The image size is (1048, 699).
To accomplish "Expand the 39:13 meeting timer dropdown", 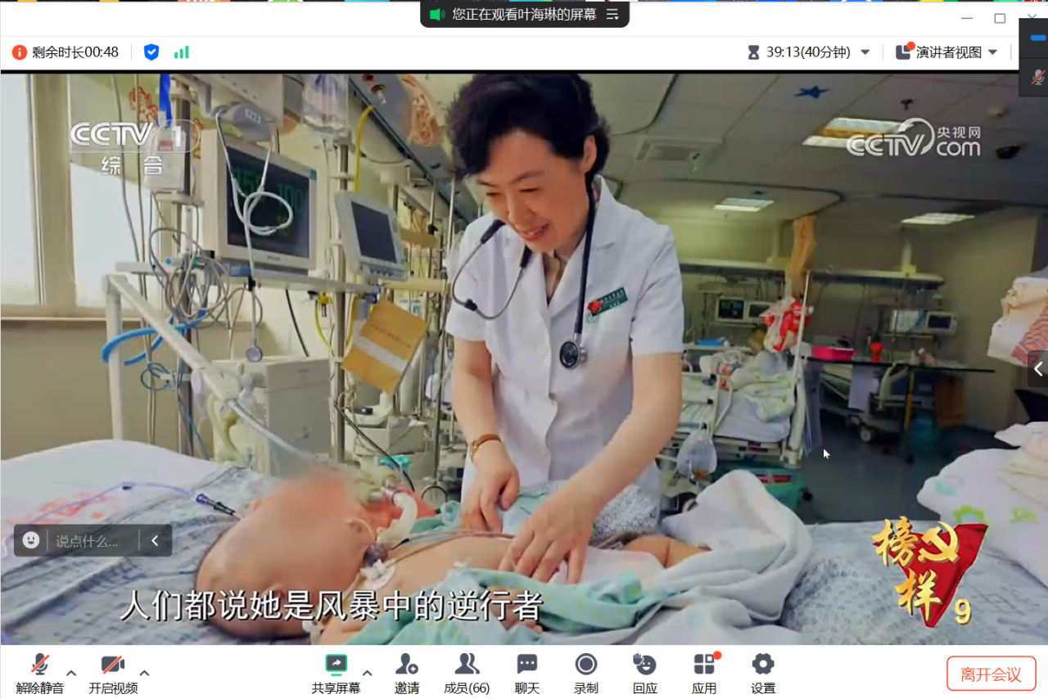I will coord(865,52).
